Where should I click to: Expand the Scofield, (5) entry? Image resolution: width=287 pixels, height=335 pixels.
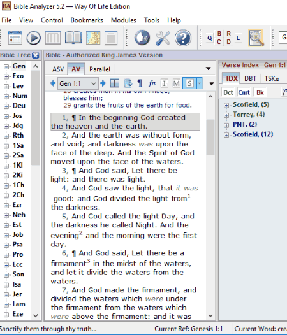click(226, 105)
